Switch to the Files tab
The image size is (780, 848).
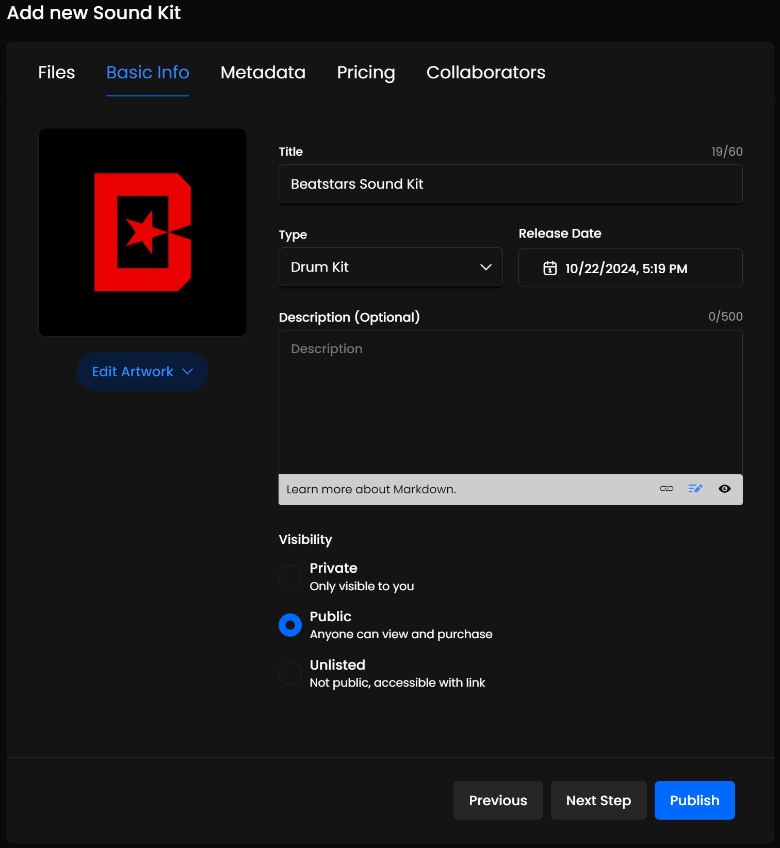56,73
